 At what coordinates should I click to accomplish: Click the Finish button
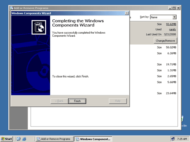[x=77, y=101]
